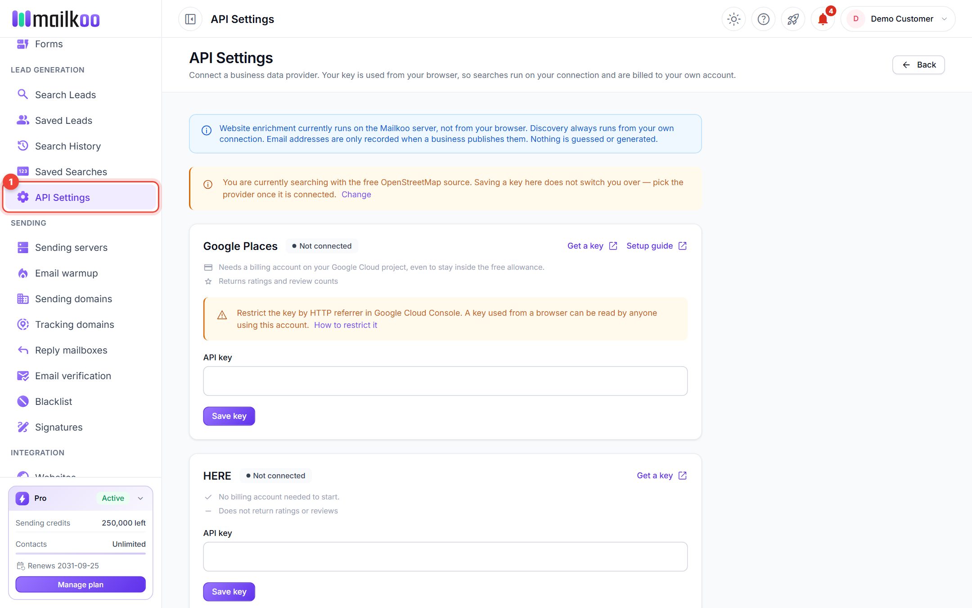This screenshot has width=972, height=608.
Task: Open Forms in sidebar
Action: pyautogui.click(x=81, y=44)
